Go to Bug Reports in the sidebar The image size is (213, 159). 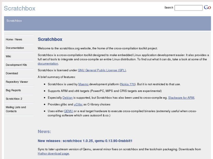[13, 90]
